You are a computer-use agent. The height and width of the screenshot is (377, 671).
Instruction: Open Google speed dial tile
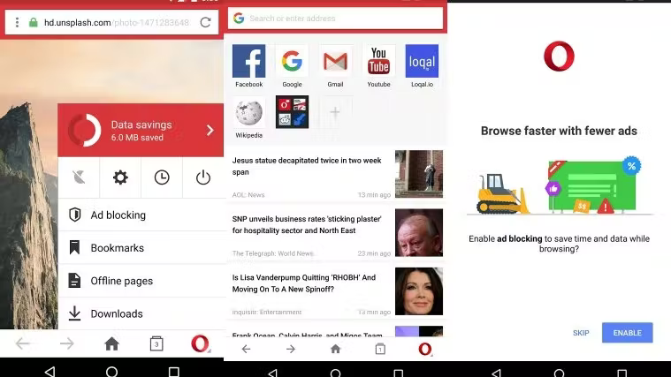pyautogui.click(x=293, y=66)
